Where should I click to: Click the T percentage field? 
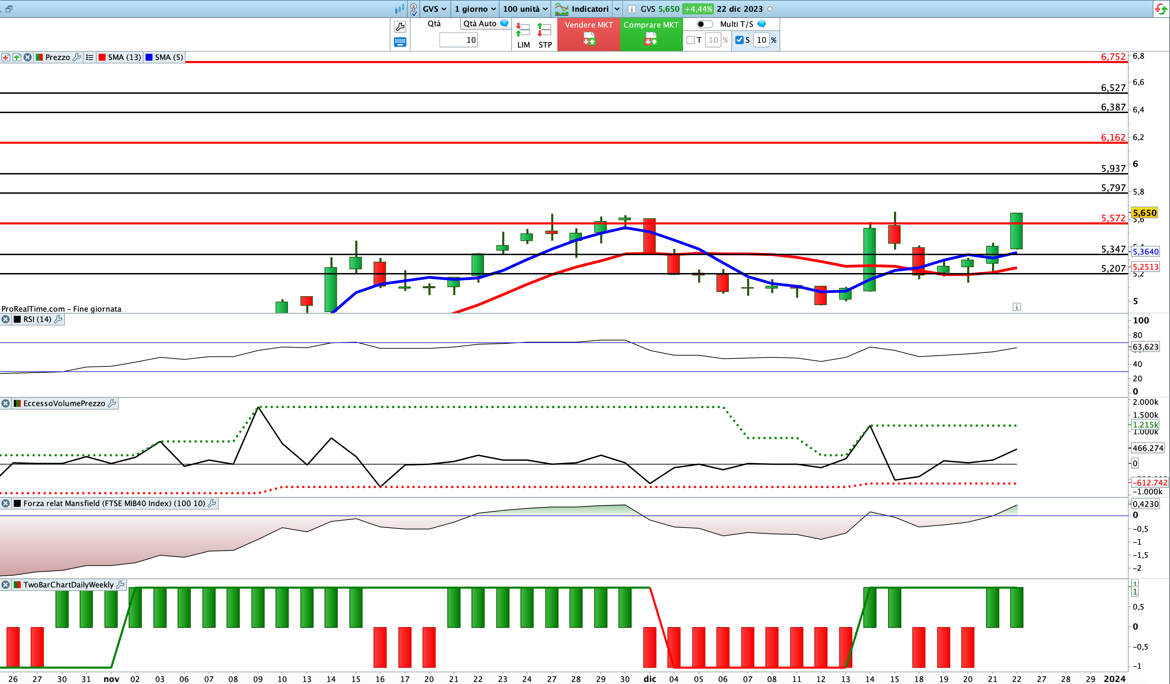tap(713, 40)
